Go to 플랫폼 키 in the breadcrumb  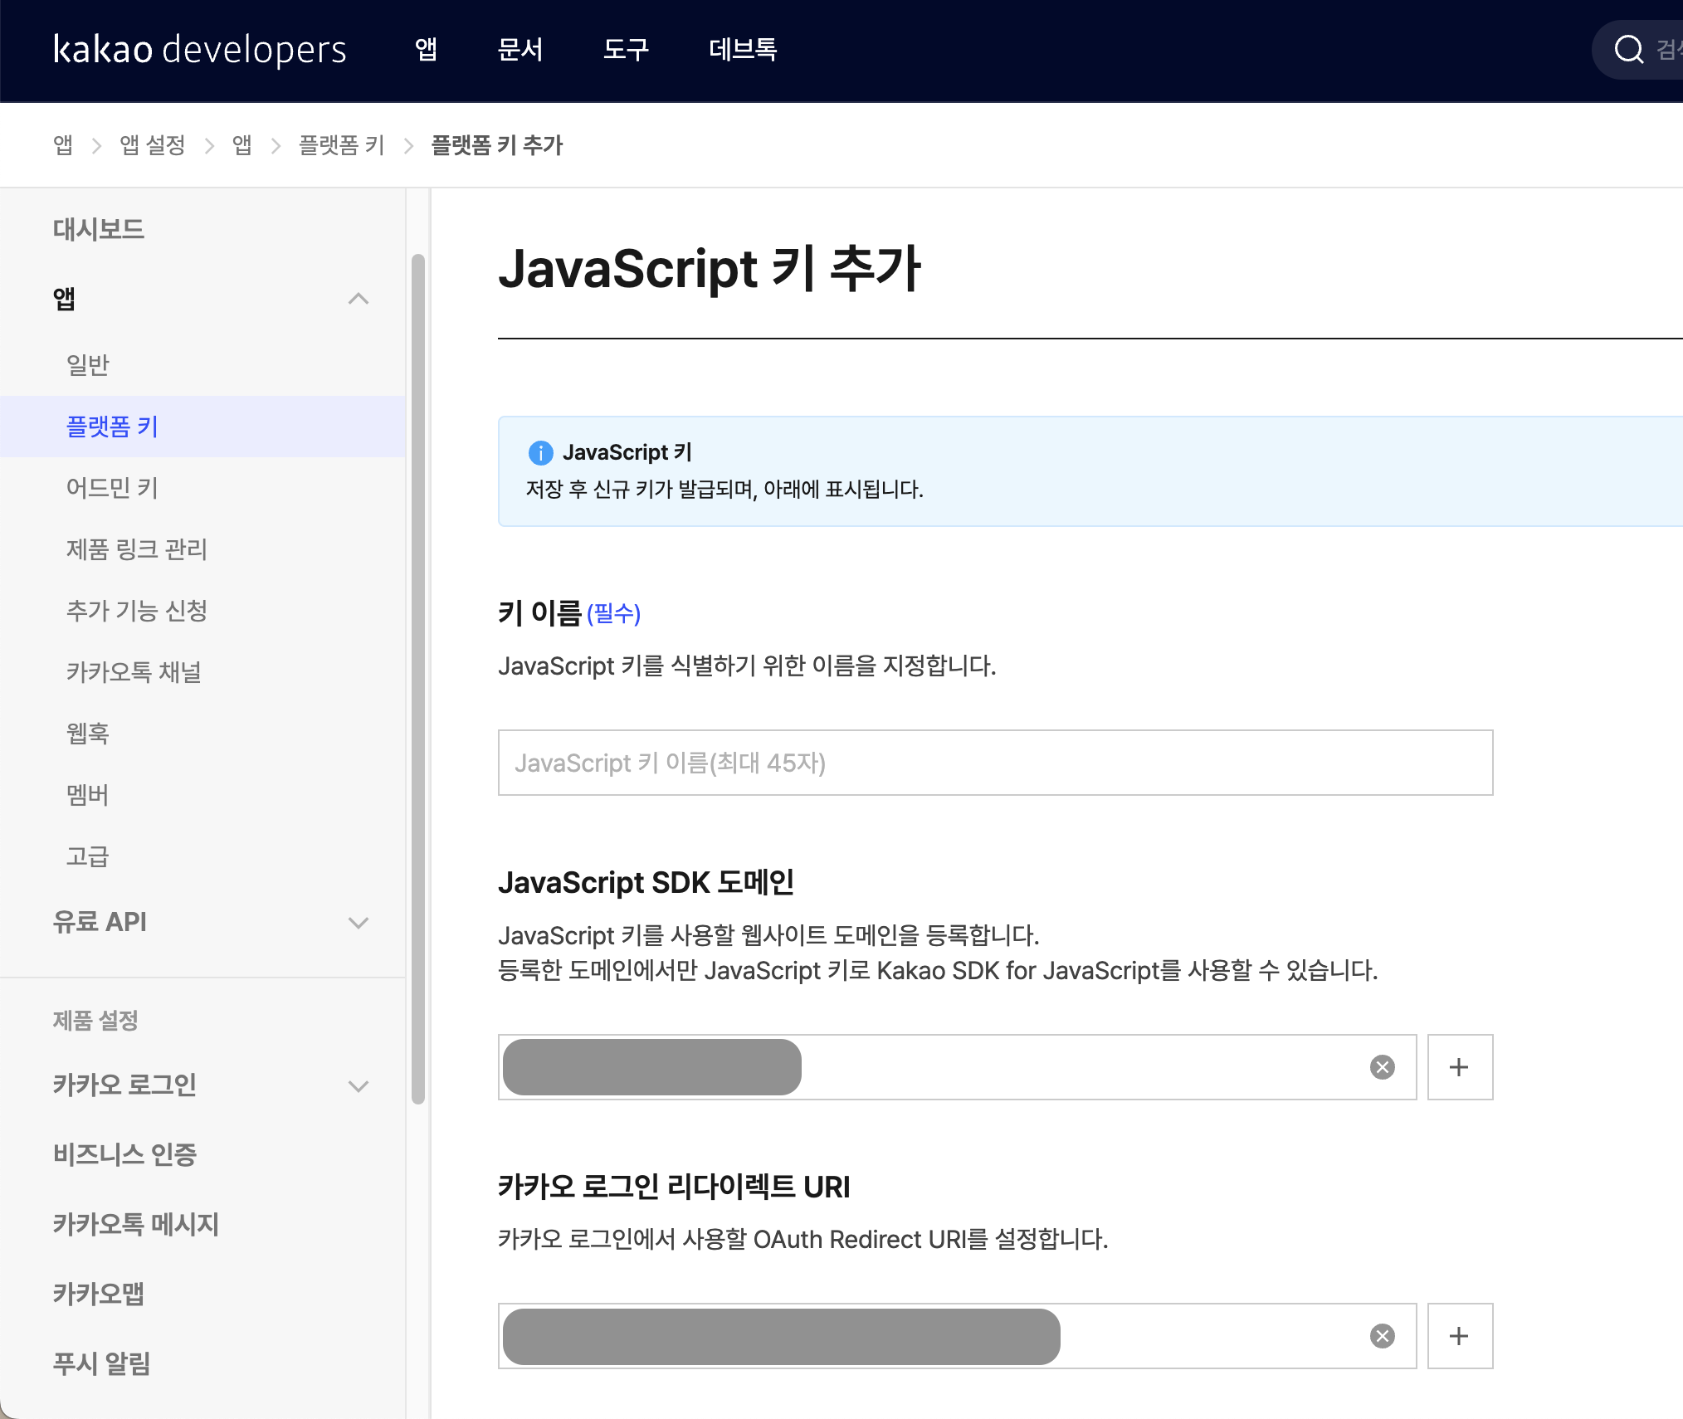tap(342, 145)
